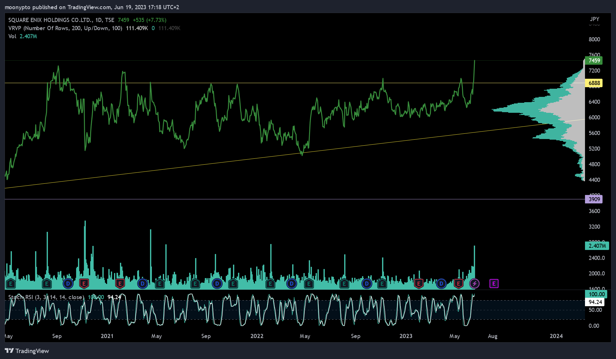Viewport: 616px width, 359px height.
Task: Click the red earnings marker at May 2023
Action: [458, 284]
